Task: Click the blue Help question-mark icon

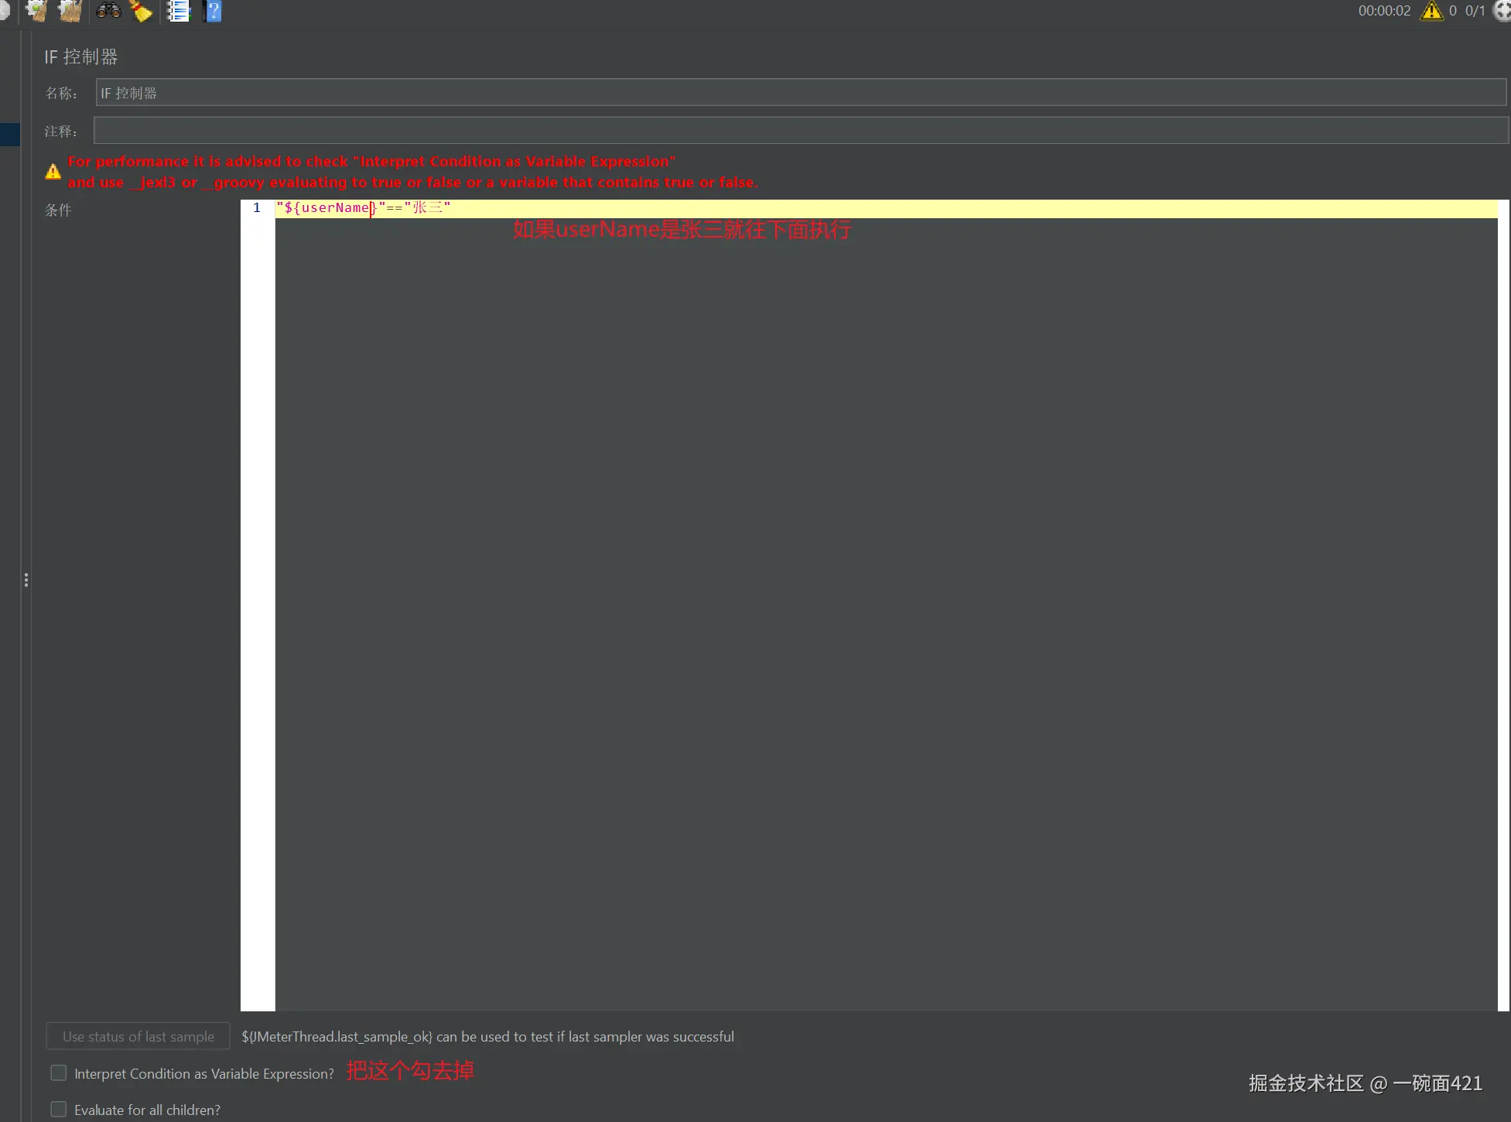Action: (x=214, y=11)
